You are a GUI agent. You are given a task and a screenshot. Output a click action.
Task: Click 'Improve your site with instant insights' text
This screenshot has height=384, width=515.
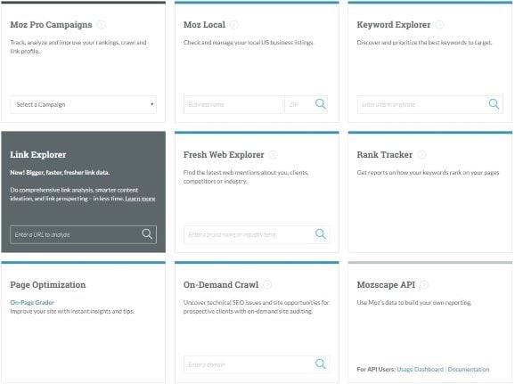72,312
